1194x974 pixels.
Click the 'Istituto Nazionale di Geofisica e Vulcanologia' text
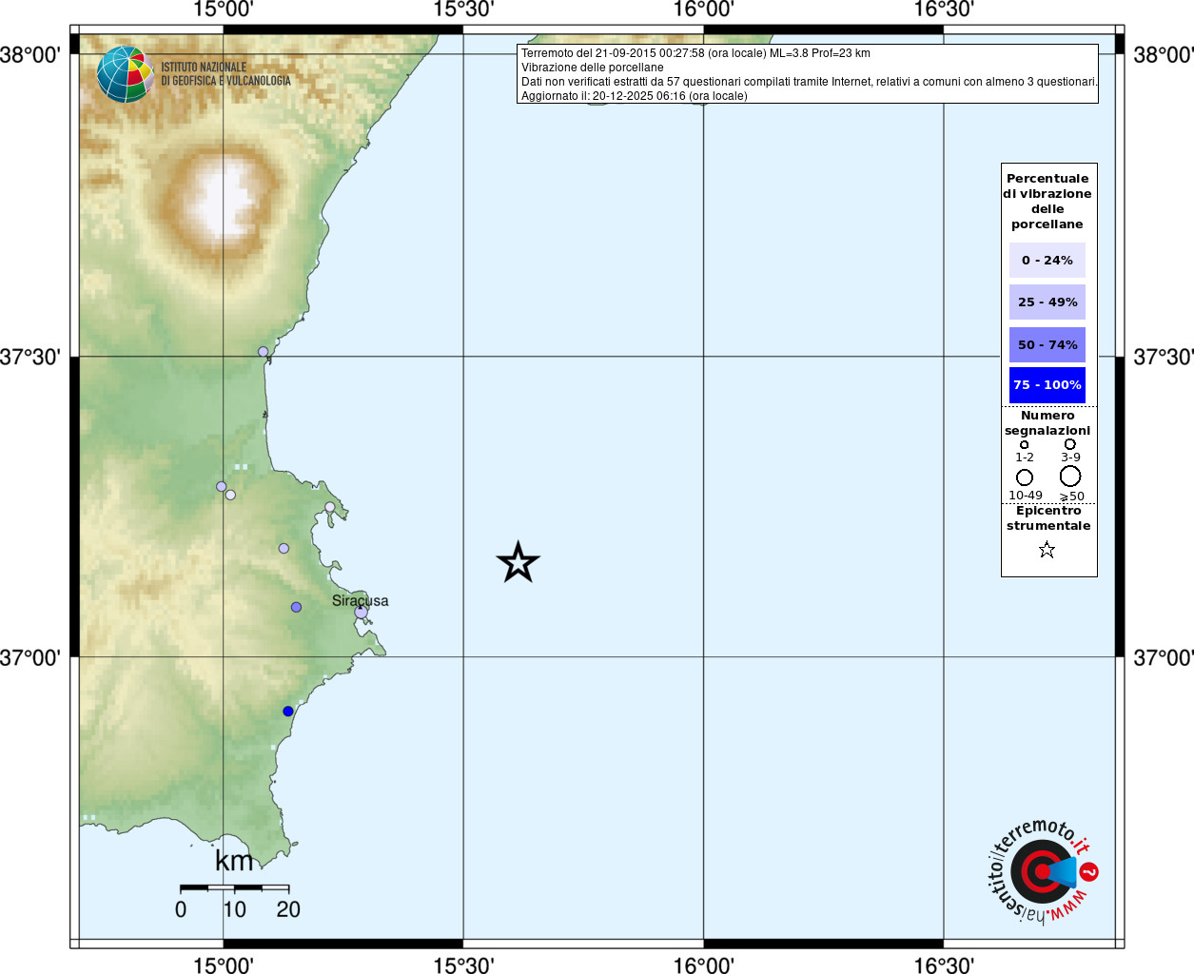coord(225,74)
